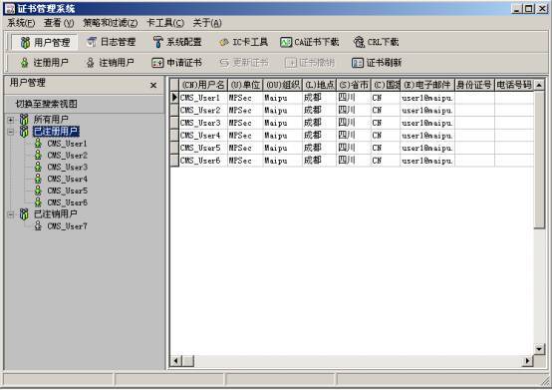Open the 查看(V) menu
Screen dimensions: 552x390
[59, 23]
